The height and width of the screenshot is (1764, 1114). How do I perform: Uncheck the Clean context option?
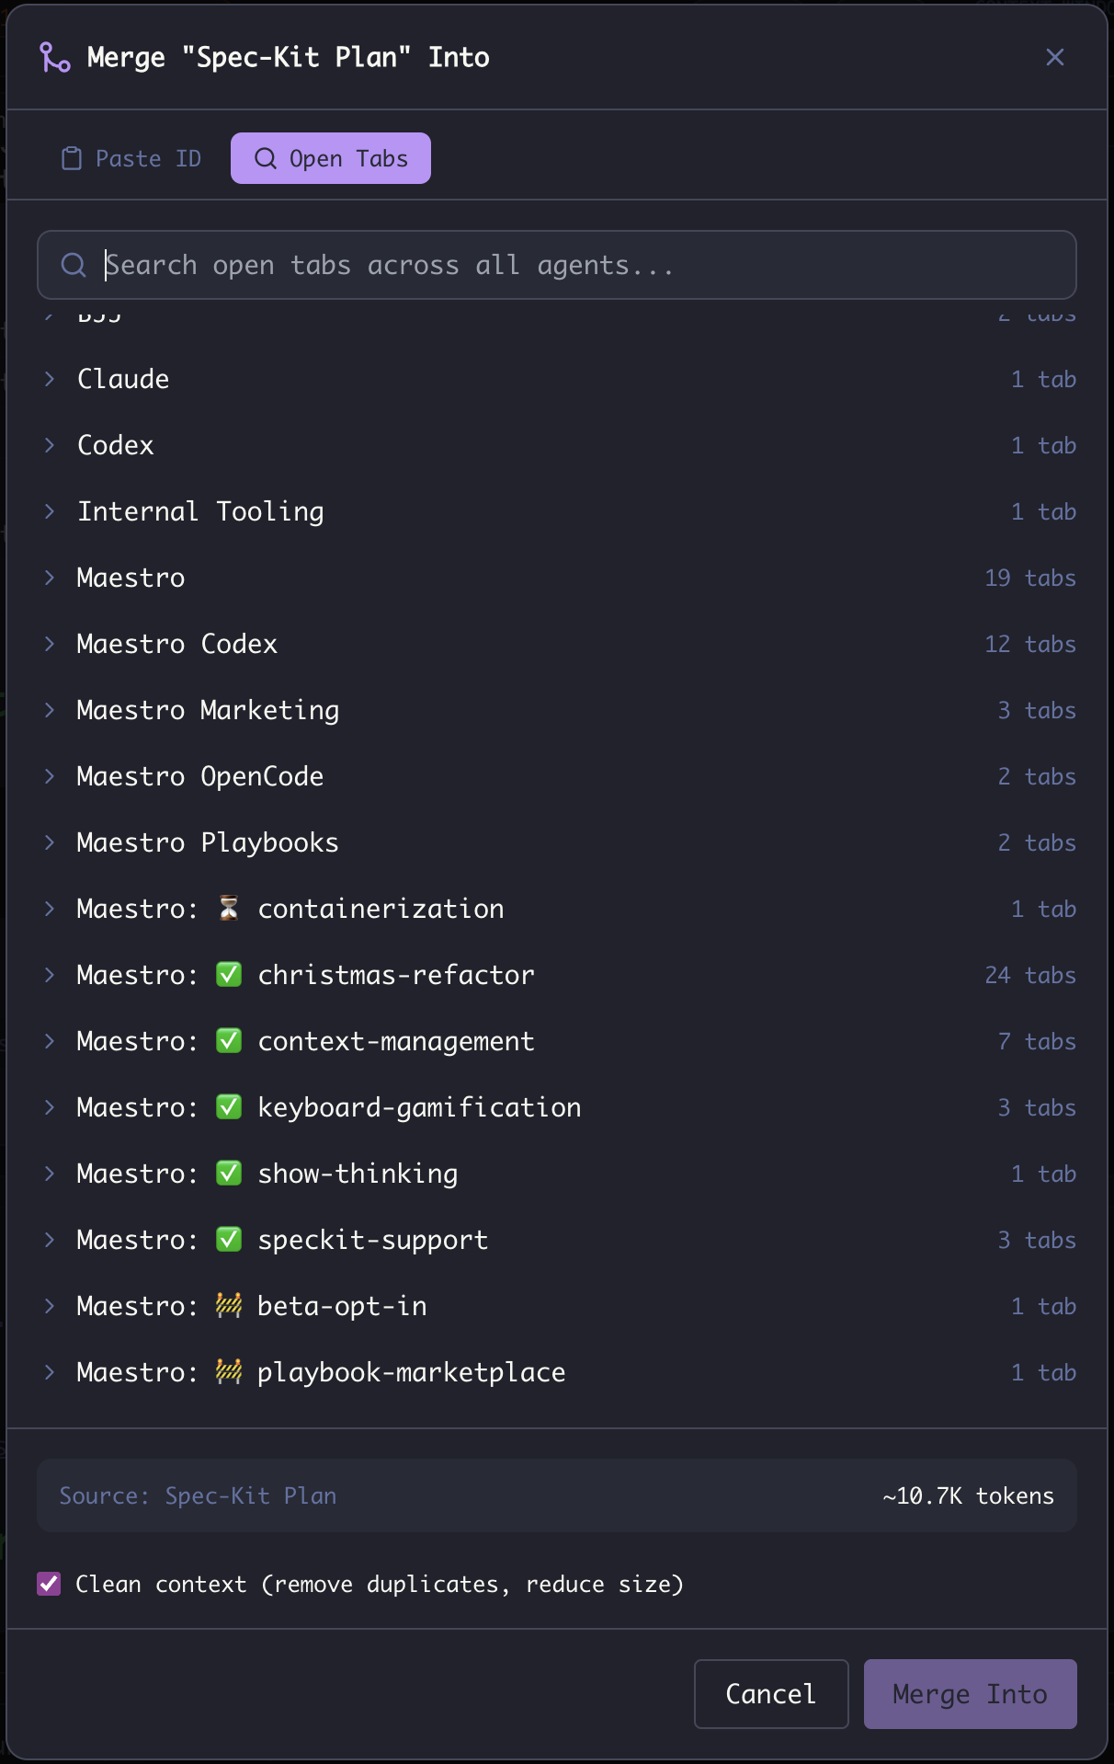coord(49,1583)
